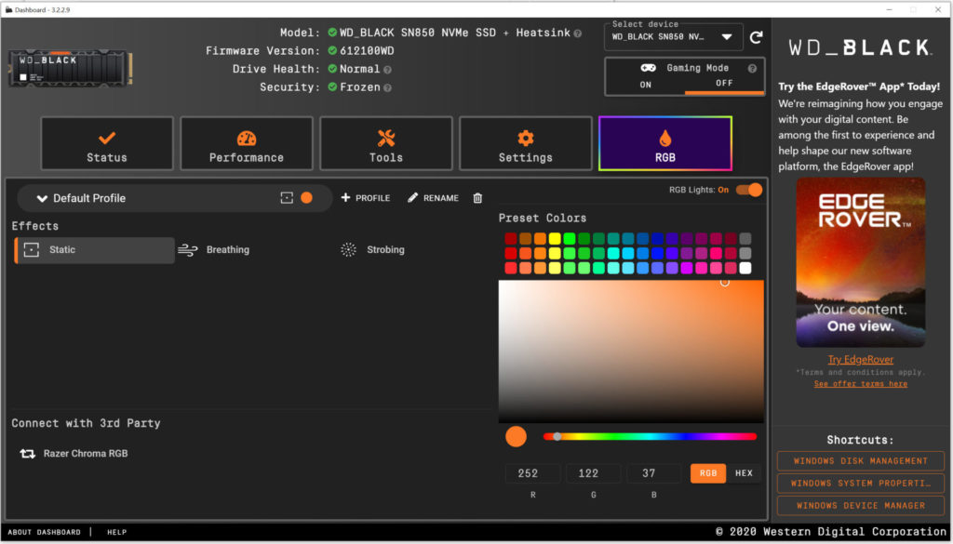Image resolution: width=953 pixels, height=544 pixels.
Task: Pick the brown preset color swatch
Action: coord(526,239)
